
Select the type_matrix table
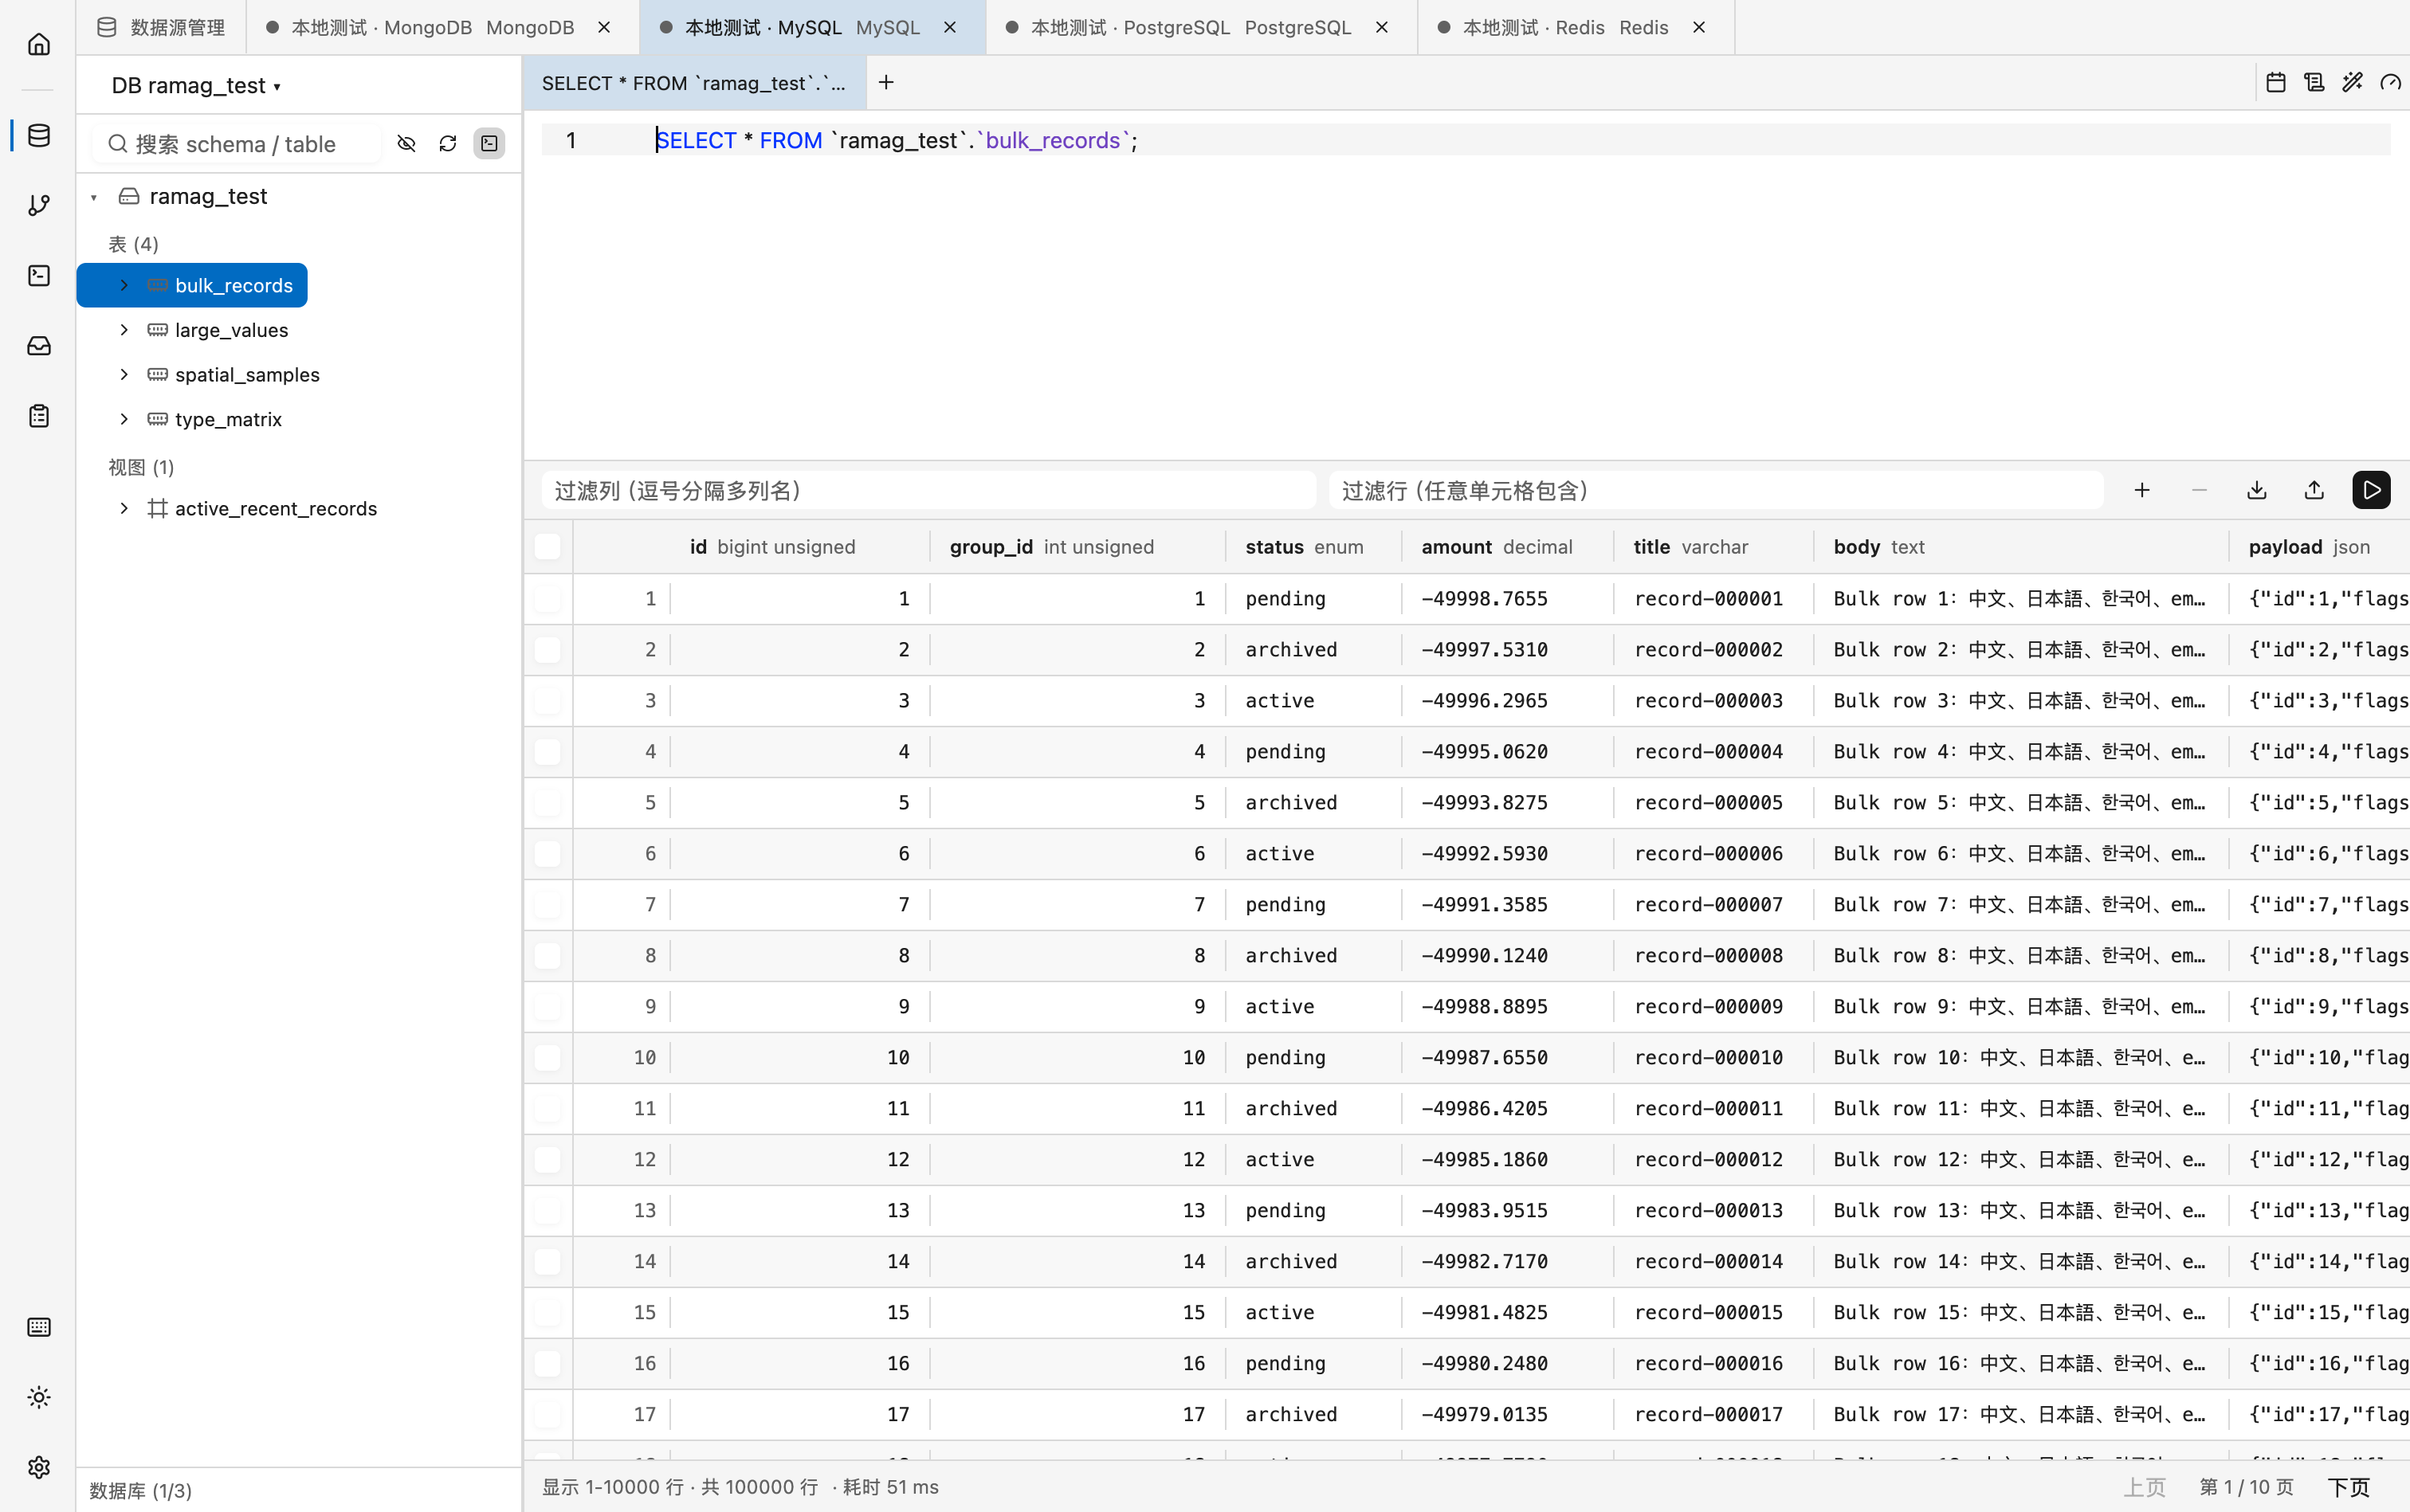(228, 419)
